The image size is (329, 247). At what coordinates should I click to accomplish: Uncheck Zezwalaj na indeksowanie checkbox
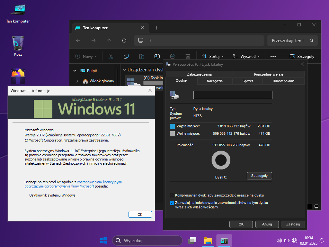pyautogui.click(x=172, y=203)
